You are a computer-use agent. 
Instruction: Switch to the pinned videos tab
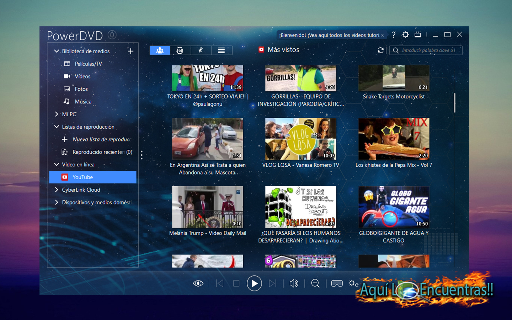coord(201,50)
